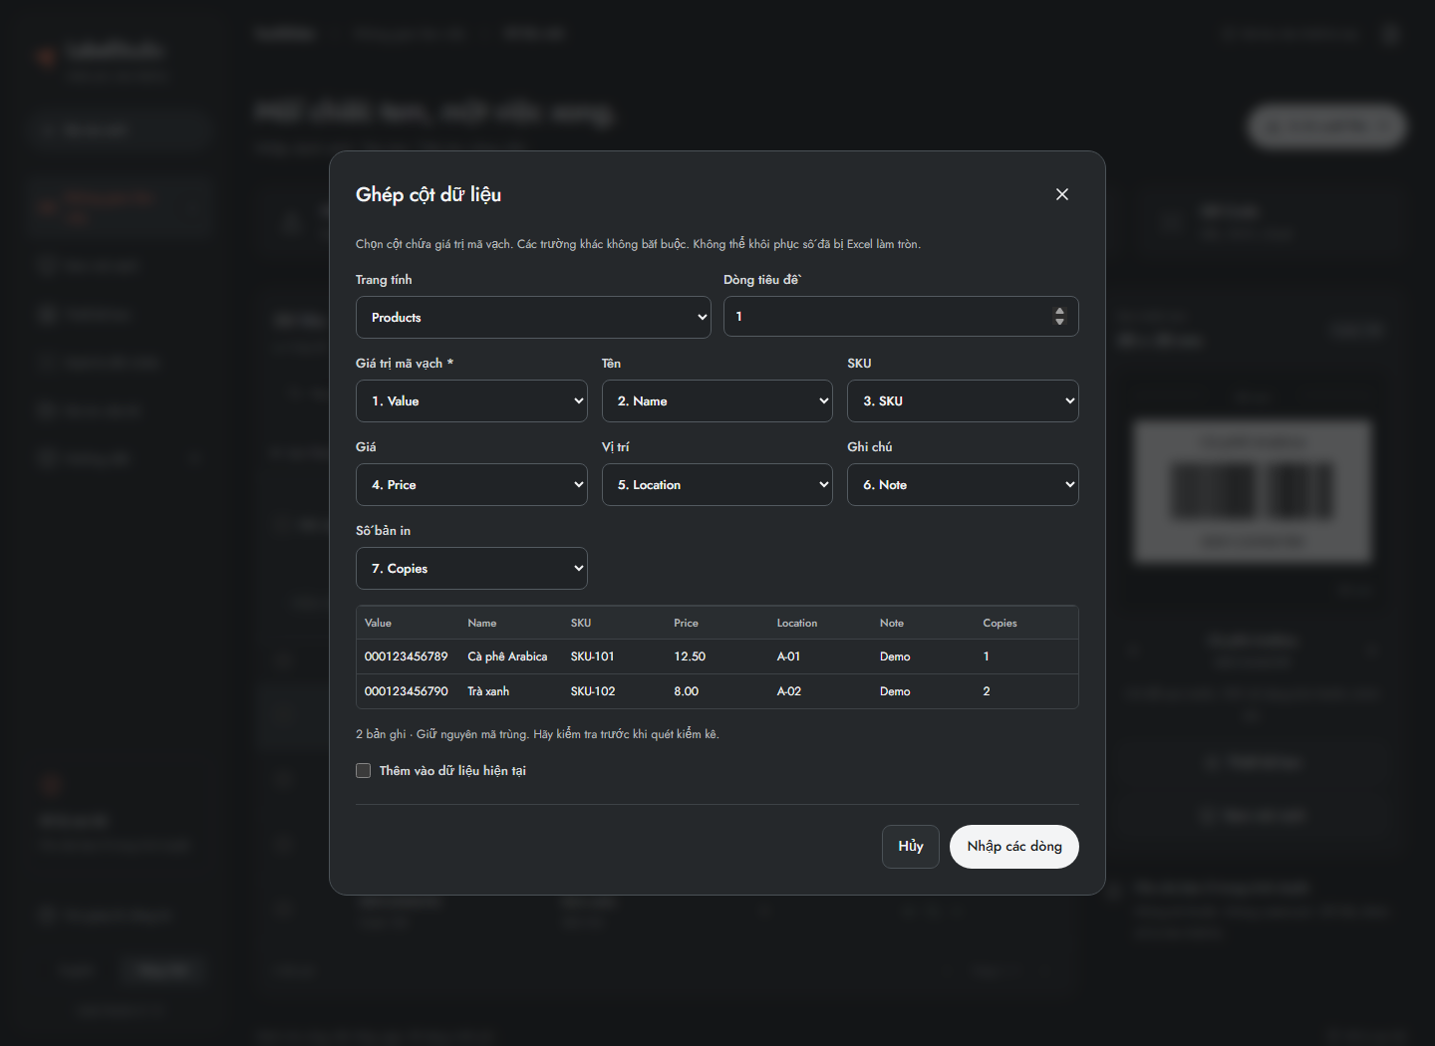This screenshot has width=1435, height=1046.
Task: Tick the Thêm vào dữ liệu hiện tại checkbox
Action: pos(364,771)
